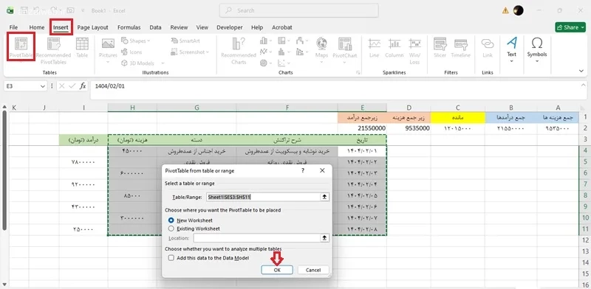Add a Slicer filter
This screenshot has height=289, width=591.
point(440,48)
